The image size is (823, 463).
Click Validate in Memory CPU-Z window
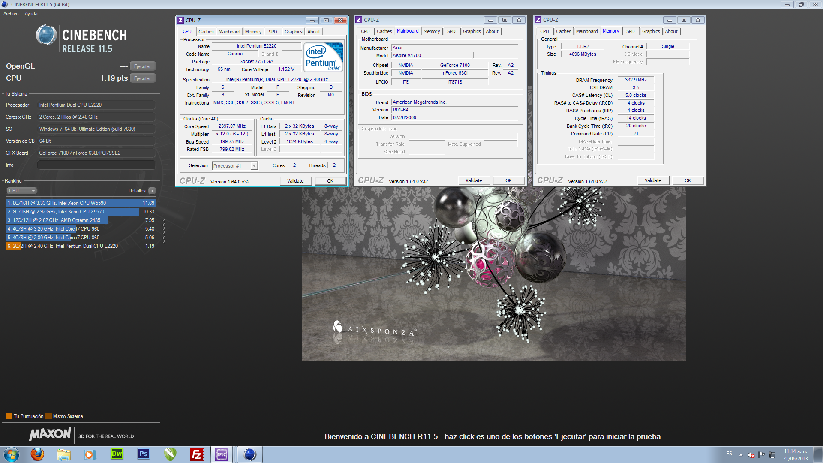click(653, 180)
